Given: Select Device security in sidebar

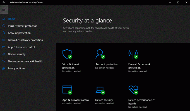Looking at the screenshot, I should pyautogui.click(x=17, y=54).
